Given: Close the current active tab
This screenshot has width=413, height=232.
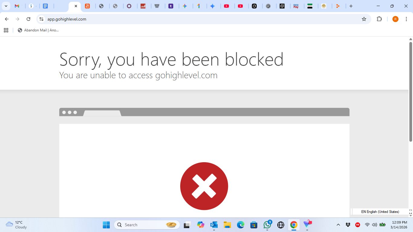Looking at the screenshot, I should pyautogui.click(x=76, y=6).
